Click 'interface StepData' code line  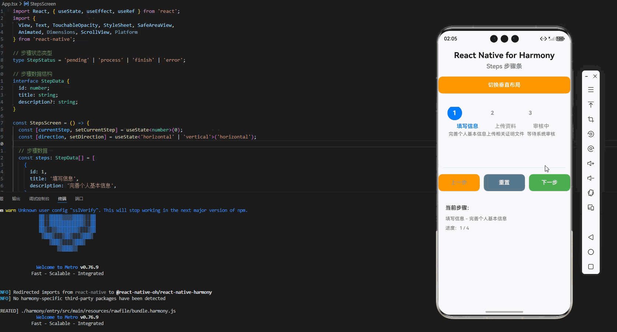point(41,81)
